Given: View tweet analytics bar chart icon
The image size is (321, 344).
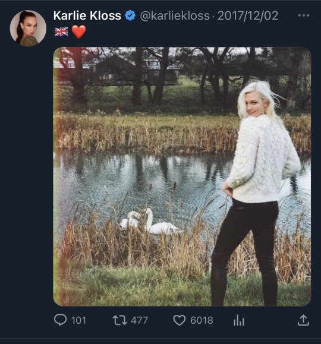Looking at the screenshot, I should (x=239, y=320).
